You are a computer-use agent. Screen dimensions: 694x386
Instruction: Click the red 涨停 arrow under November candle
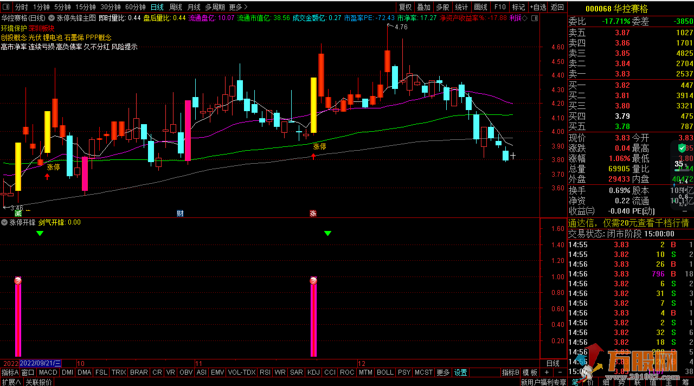[313, 157]
